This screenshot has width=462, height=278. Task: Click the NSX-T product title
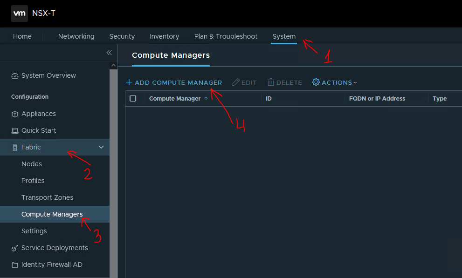pyautogui.click(x=44, y=13)
